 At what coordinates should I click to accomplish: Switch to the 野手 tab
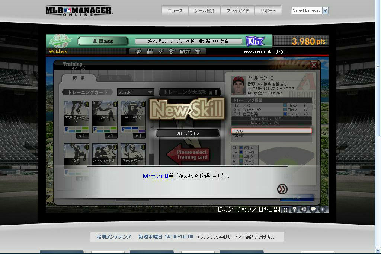click(x=79, y=78)
